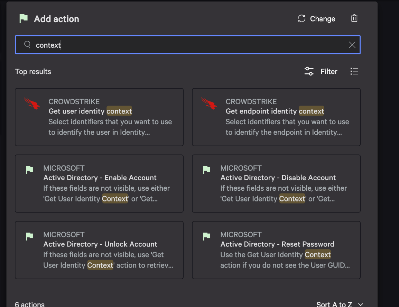Click the trash delete icon
The image size is (399, 307).
[354, 18]
